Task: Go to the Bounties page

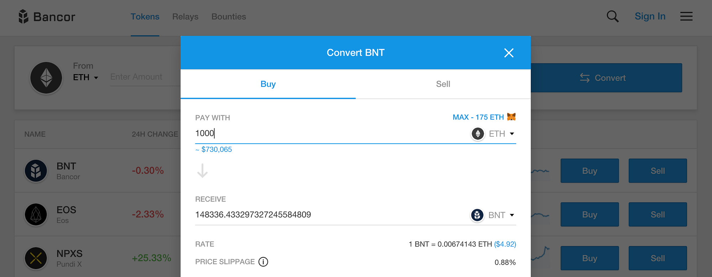Action: (x=229, y=17)
